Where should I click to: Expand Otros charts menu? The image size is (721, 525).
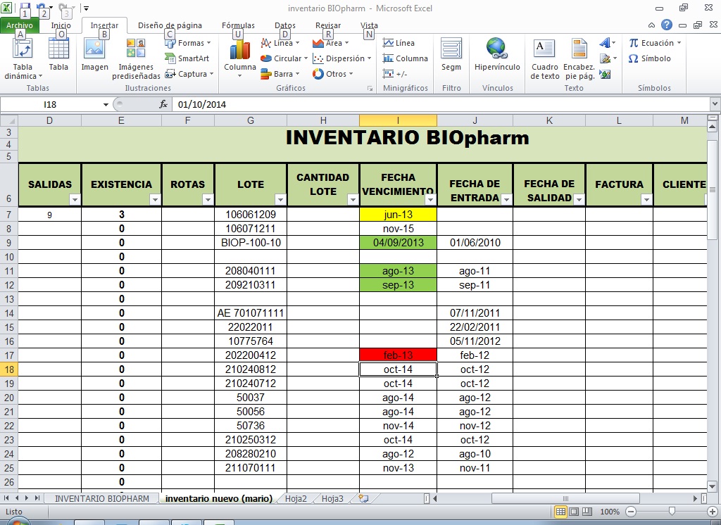point(332,74)
